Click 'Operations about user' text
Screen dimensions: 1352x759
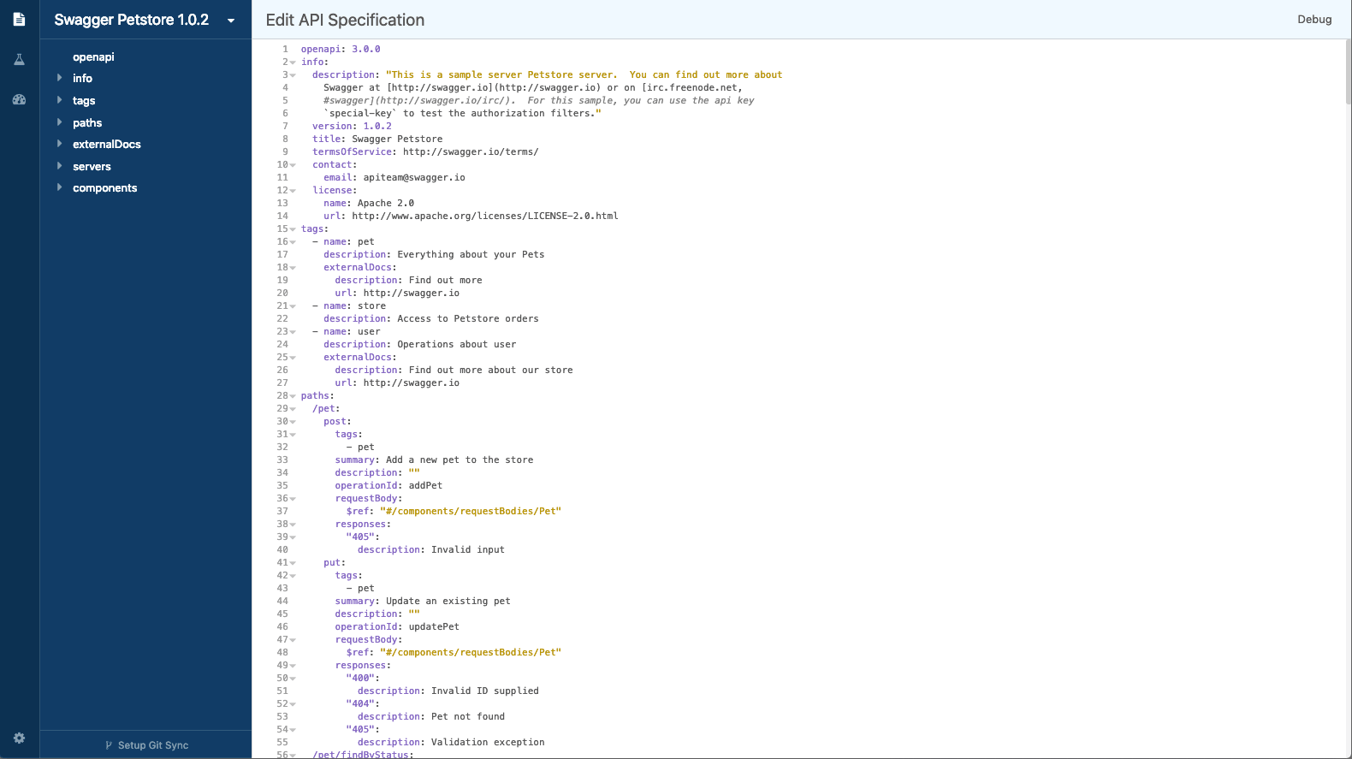tap(457, 344)
